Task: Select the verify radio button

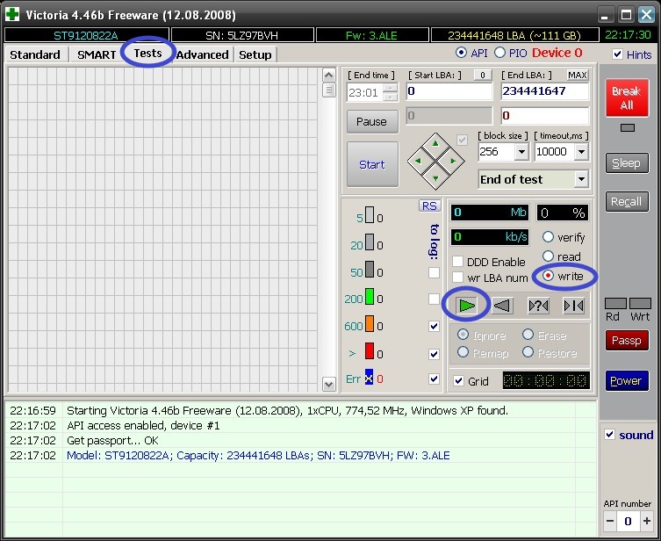Action: pyautogui.click(x=548, y=237)
